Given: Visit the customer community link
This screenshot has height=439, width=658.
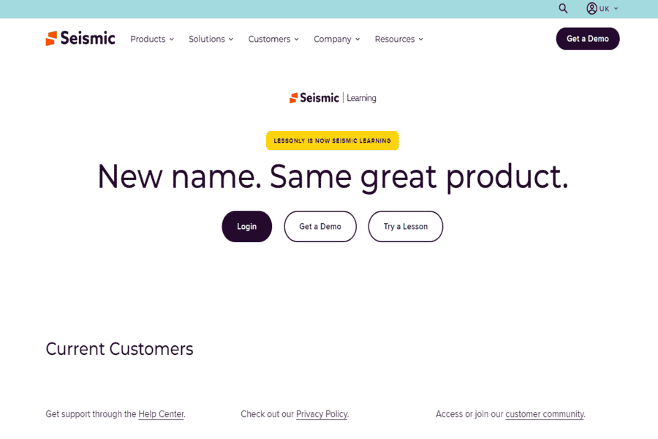Looking at the screenshot, I should pos(545,414).
